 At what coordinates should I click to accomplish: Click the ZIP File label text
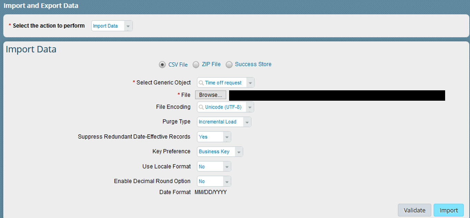(211, 64)
